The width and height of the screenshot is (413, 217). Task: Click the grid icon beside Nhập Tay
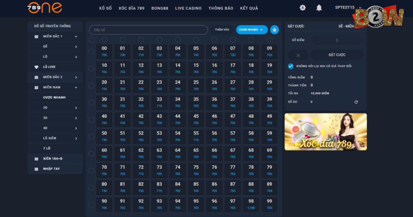36,169
